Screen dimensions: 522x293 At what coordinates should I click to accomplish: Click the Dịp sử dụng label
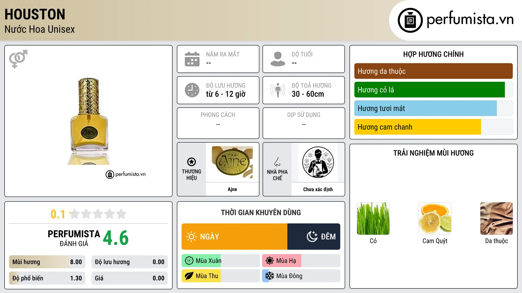304,115
